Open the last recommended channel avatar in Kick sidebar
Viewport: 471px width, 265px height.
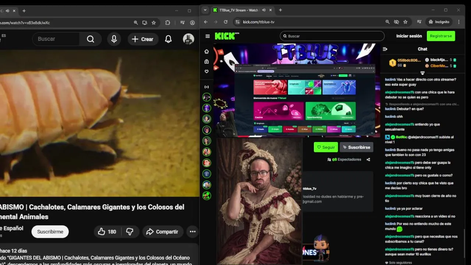pyautogui.click(x=207, y=195)
